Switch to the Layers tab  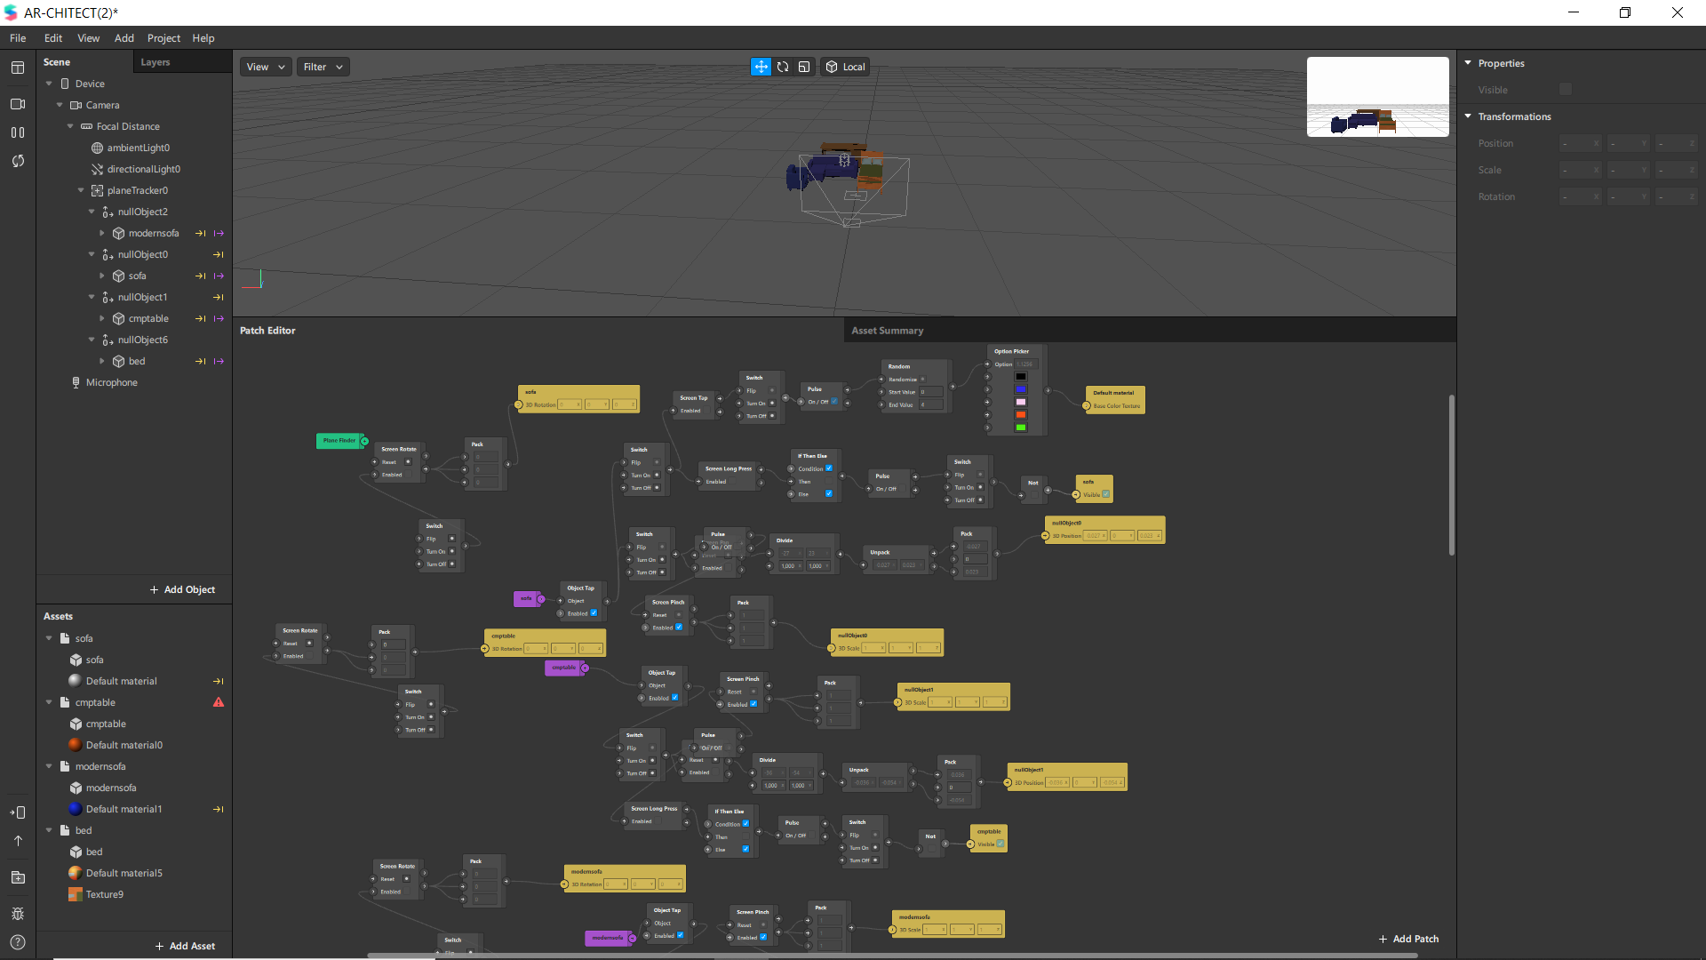click(155, 62)
